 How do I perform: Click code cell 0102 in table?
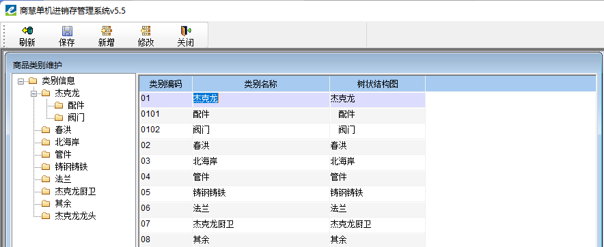[165, 131]
